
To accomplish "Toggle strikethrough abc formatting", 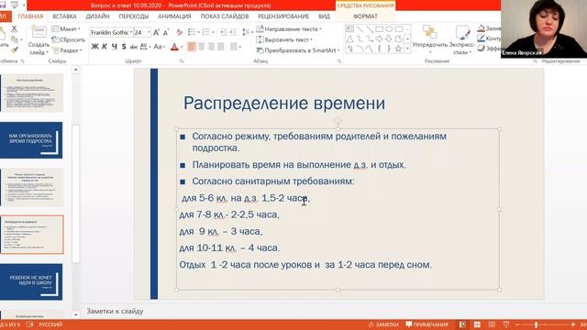I will [x=133, y=47].
